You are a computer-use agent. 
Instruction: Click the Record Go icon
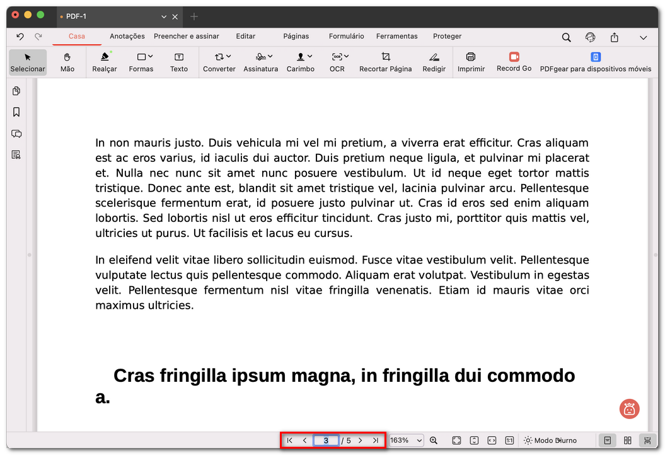click(x=514, y=62)
